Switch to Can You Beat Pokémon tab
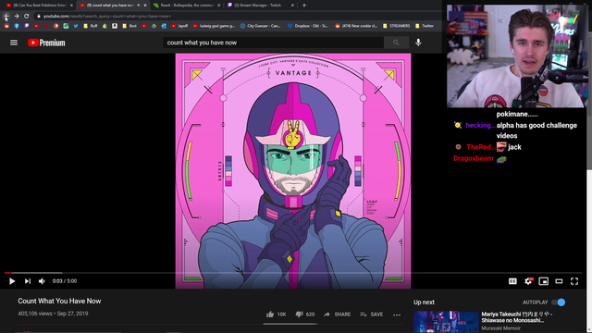 (x=39, y=6)
